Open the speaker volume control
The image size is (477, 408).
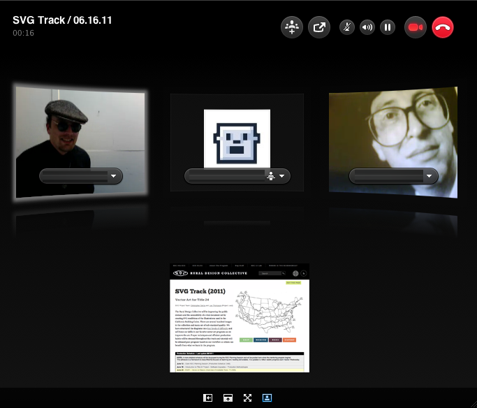367,28
